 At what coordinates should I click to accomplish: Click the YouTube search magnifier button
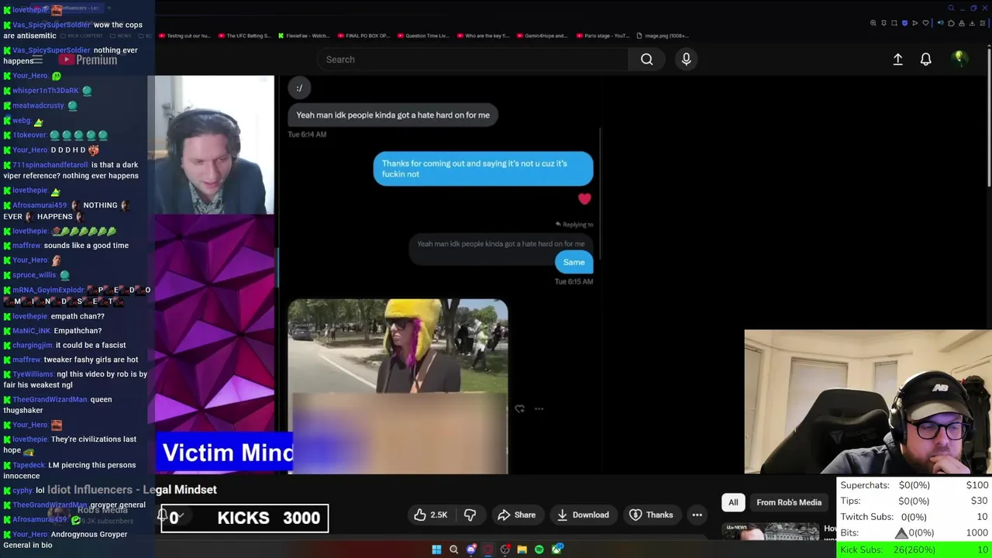point(646,60)
